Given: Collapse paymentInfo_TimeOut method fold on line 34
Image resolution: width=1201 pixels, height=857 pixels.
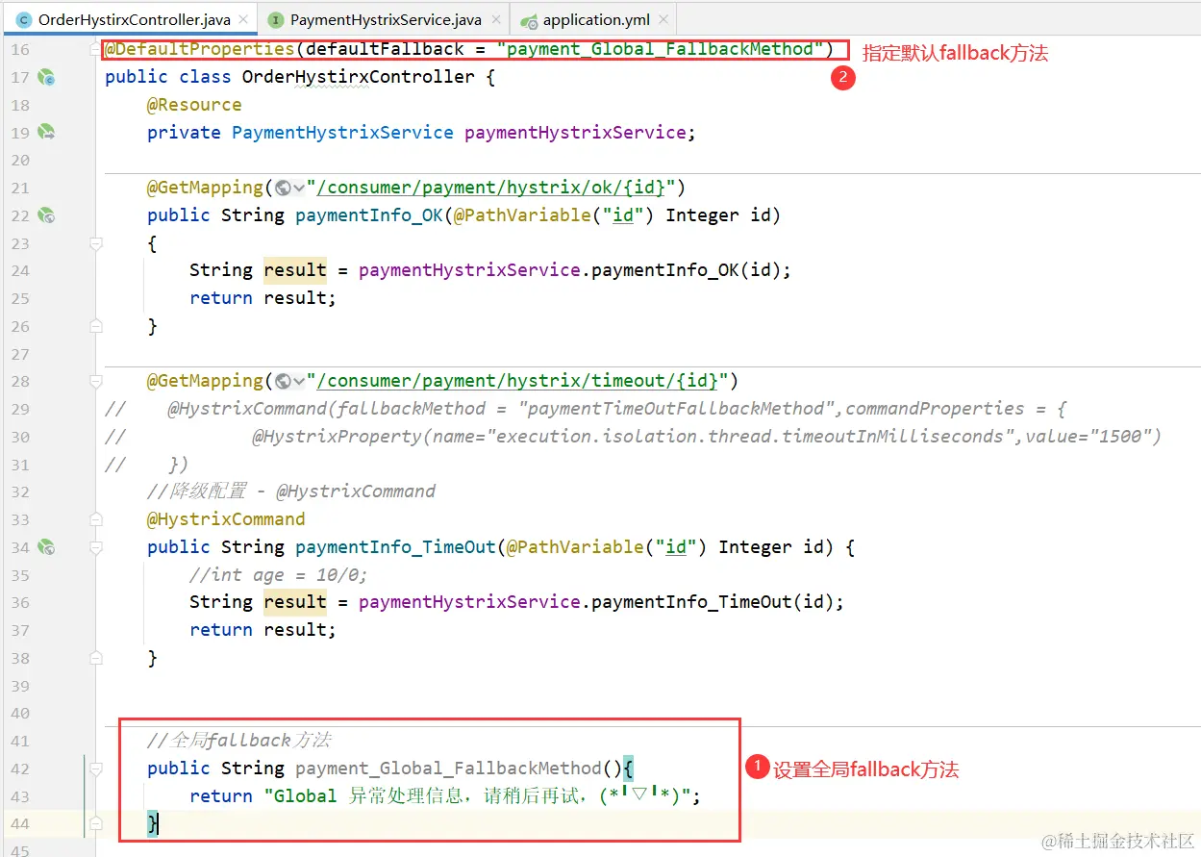Looking at the screenshot, I should [x=95, y=547].
